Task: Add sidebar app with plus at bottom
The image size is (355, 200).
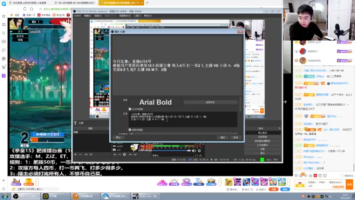Action: point(4,180)
